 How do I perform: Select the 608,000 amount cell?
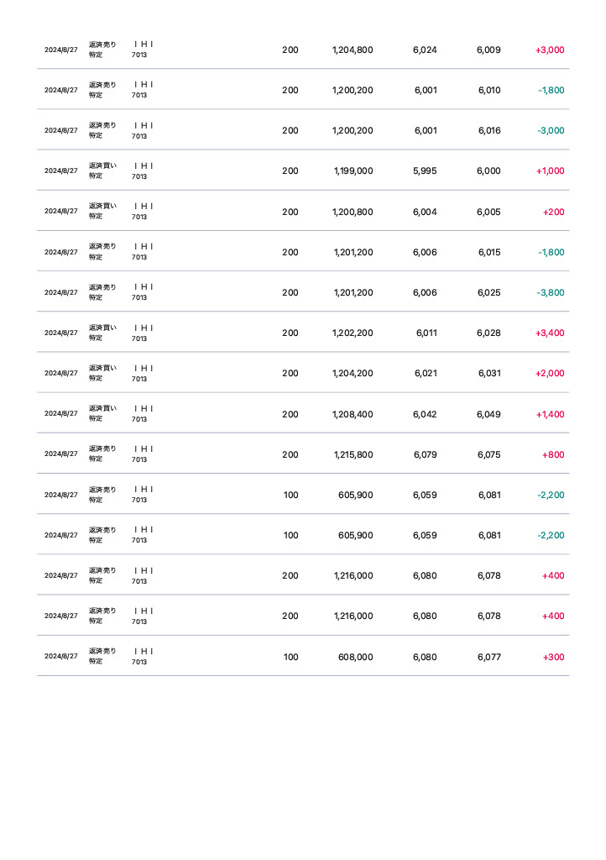pyautogui.click(x=355, y=657)
